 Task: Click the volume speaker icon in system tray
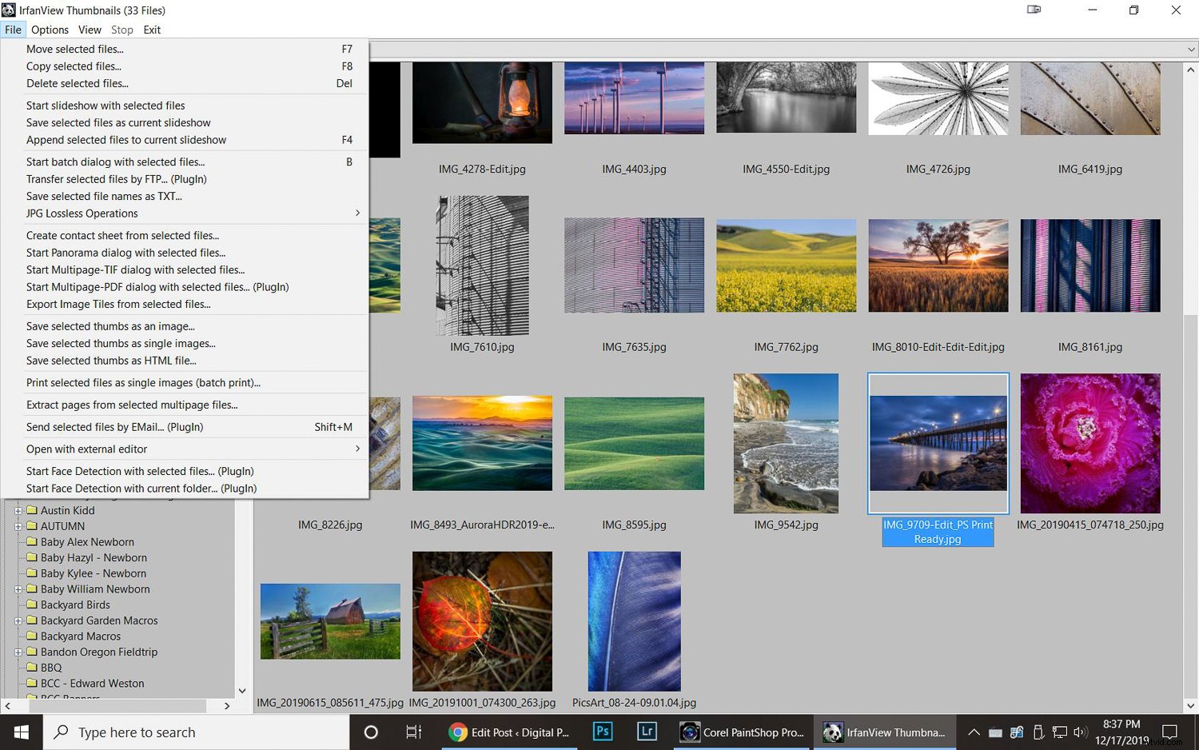click(1081, 732)
